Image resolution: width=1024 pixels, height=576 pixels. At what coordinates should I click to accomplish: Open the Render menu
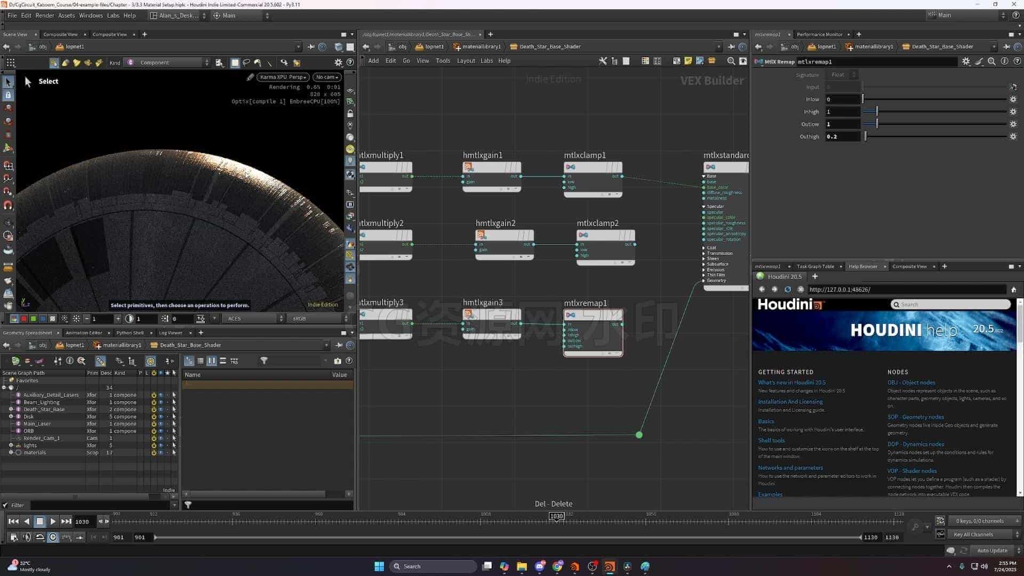coord(45,15)
